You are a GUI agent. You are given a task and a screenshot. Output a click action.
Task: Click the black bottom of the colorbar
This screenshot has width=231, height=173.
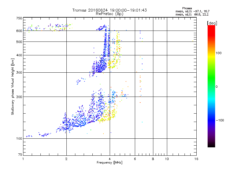pos(211,144)
